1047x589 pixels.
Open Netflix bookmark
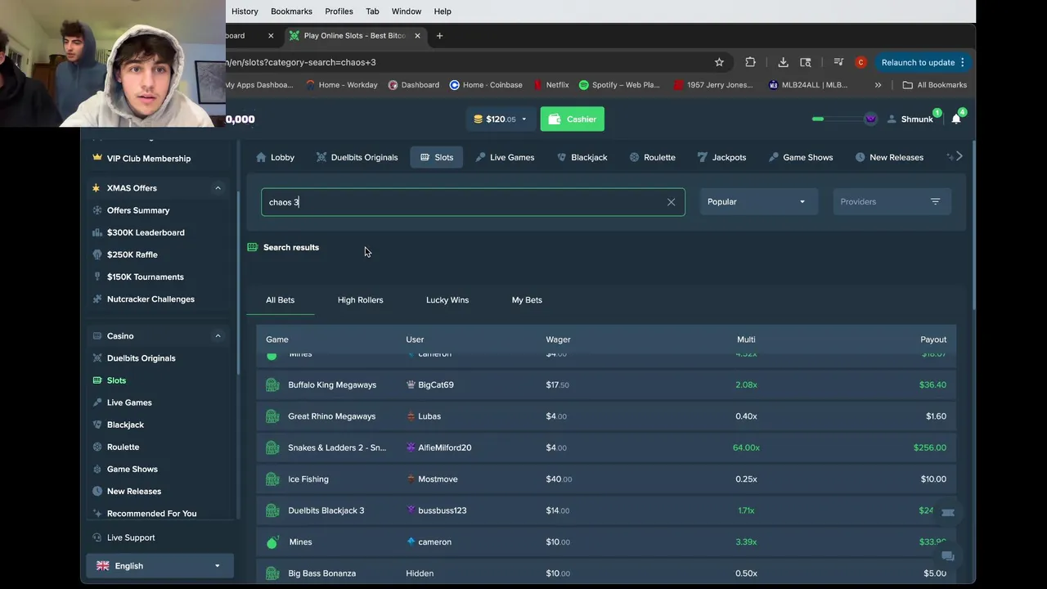[551, 85]
